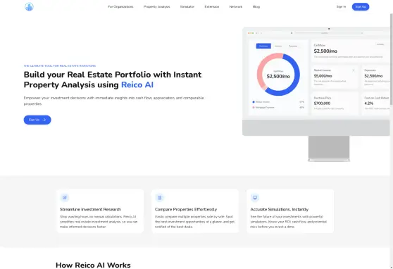Image resolution: width=393 pixels, height=269 pixels.
Task: Click the Accurate Simulations, Instantly heading
Action: point(279,209)
